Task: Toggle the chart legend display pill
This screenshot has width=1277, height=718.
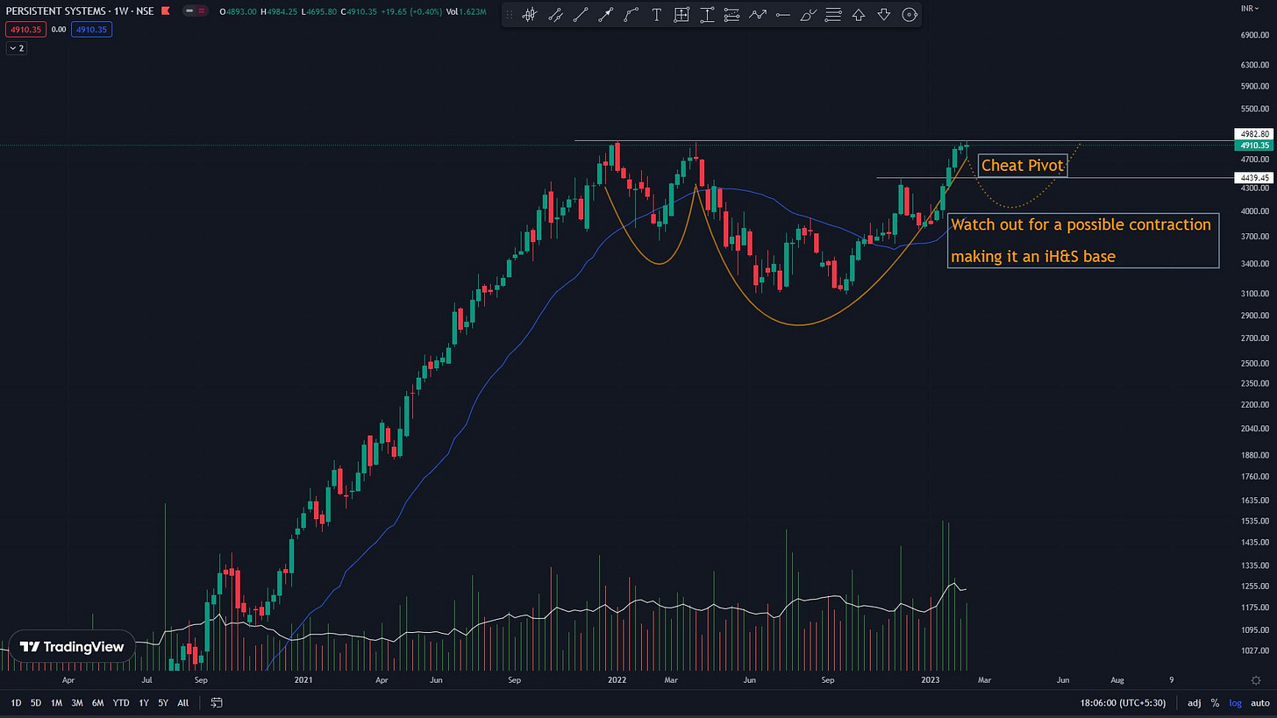Action: [x=196, y=11]
